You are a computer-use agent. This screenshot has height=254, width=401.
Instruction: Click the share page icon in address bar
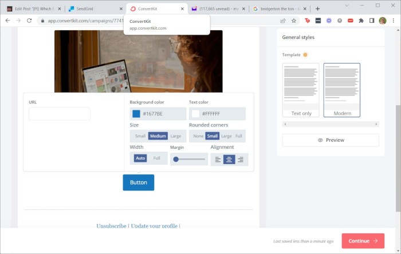[283, 21]
